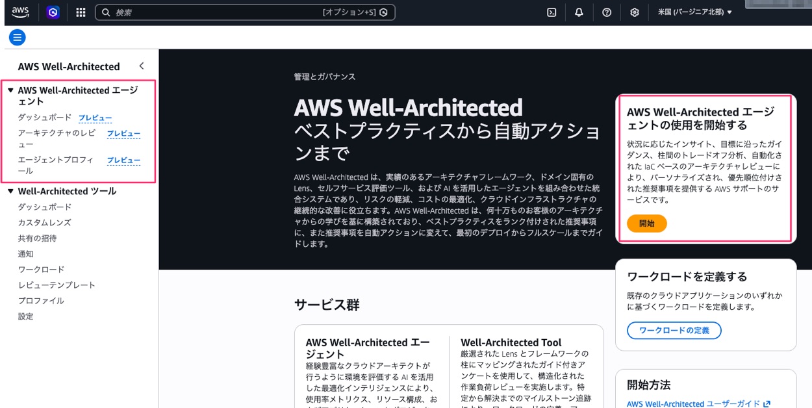Click プレビュー badge beside アーキテクチャのレビュー
The height and width of the screenshot is (408, 812).
pos(123,134)
